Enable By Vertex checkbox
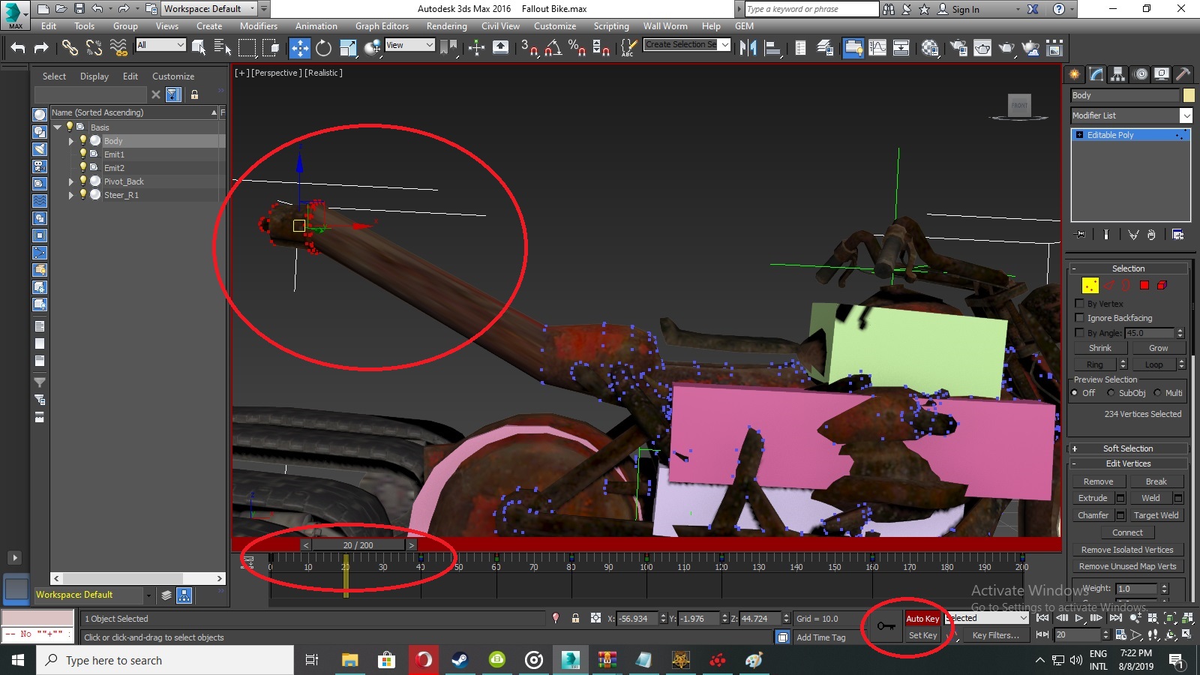Screen dimensions: 1200x675 (1079, 304)
